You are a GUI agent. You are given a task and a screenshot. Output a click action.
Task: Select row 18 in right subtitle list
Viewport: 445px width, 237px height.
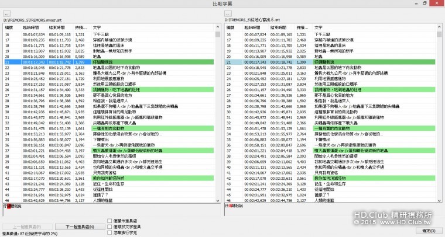pos(331,46)
